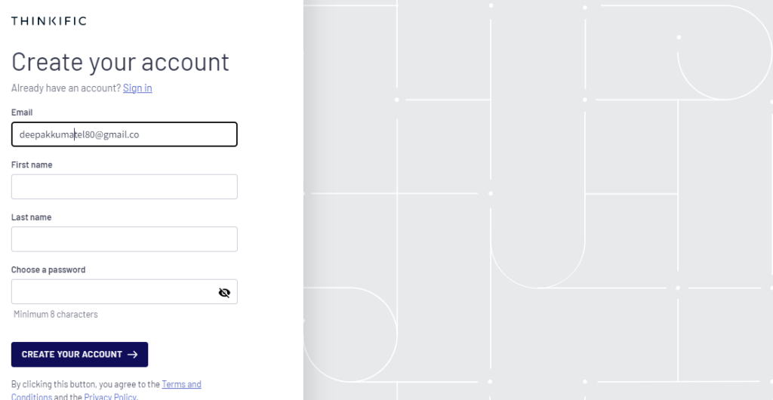Select the Last name text box
Screen dimensions: 773x400
125,239
